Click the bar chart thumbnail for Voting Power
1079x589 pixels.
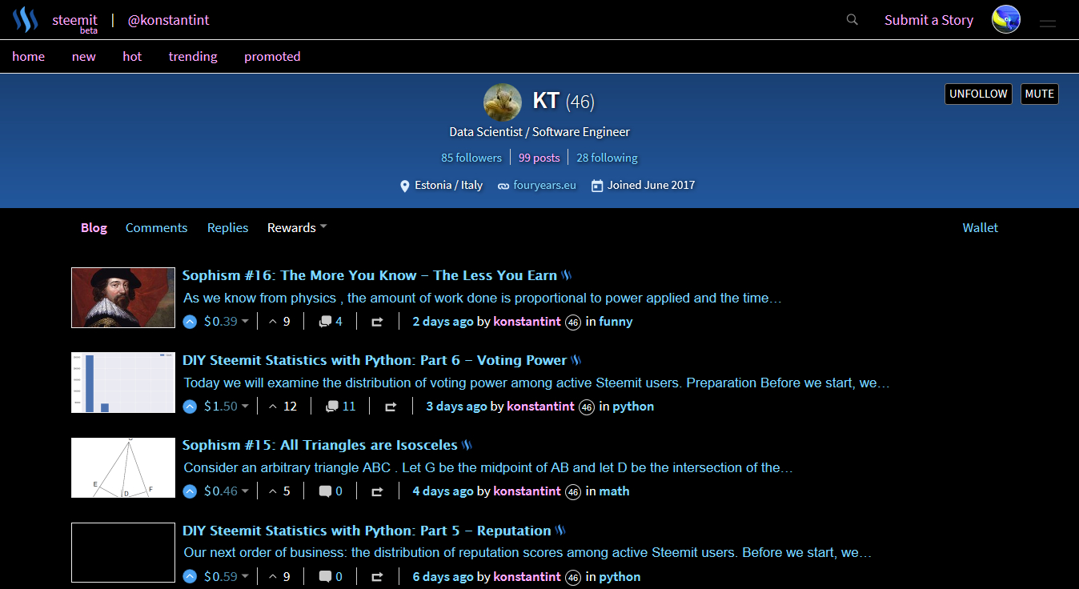pos(123,383)
